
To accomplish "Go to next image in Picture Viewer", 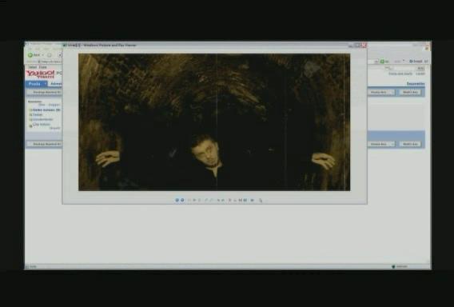I will click(182, 200).
